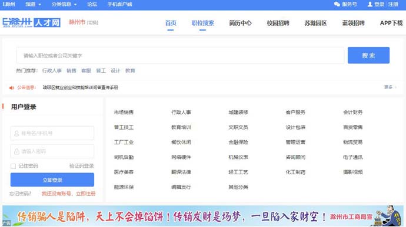406x227 pixels.
Task: Select hot recommendation 普工
Action: click(x=101, y=70)
